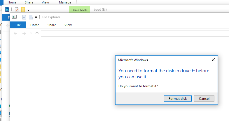The width and height of the screenshot is (229, 121).
Task: Click the New folder icon in front window
Action: click(31, 17)
